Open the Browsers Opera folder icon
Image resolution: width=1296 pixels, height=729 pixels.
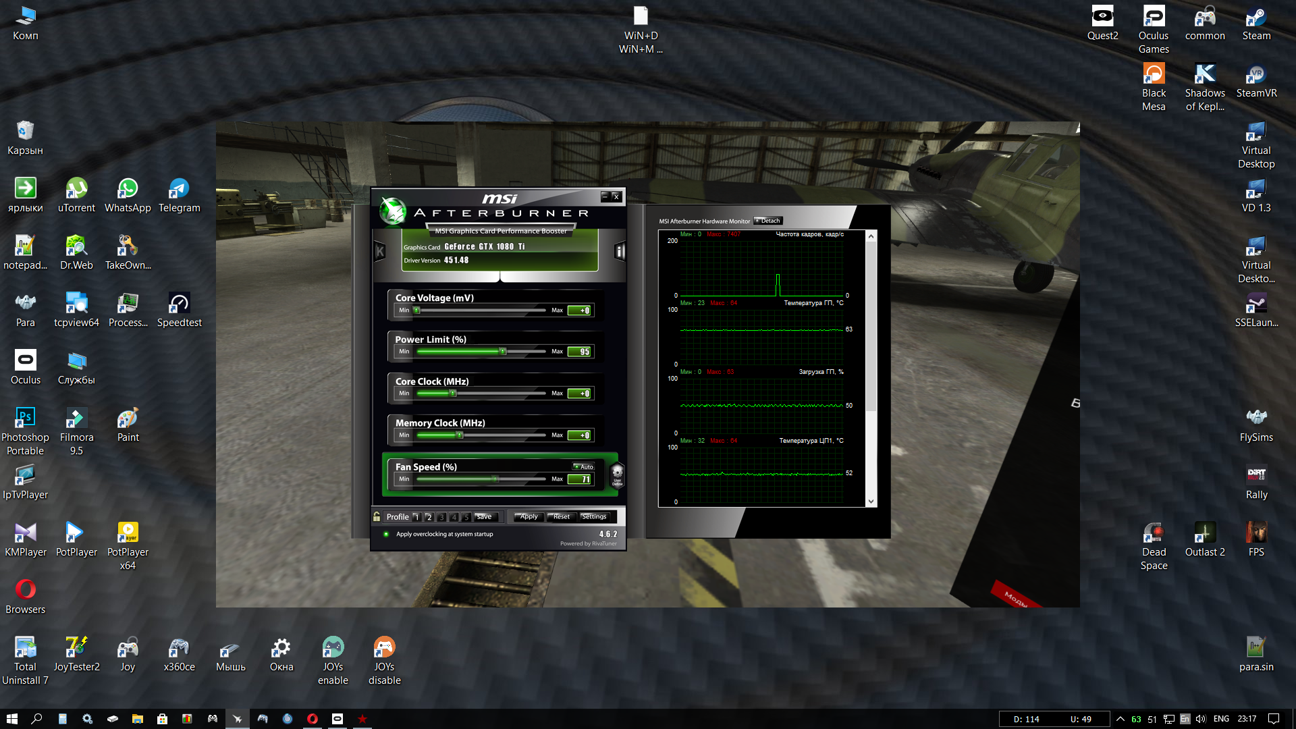[25, 597]
